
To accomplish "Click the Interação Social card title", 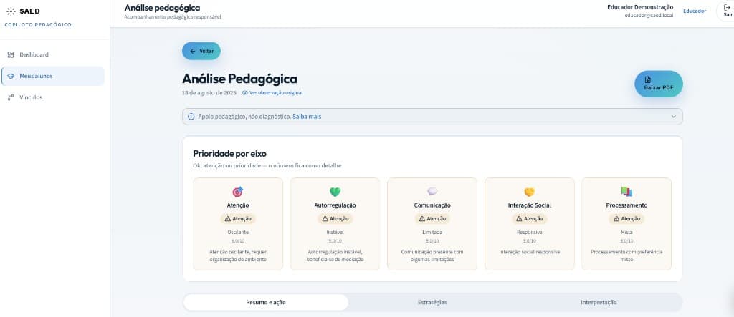I will pyautogui.click(x=530, y=205).
